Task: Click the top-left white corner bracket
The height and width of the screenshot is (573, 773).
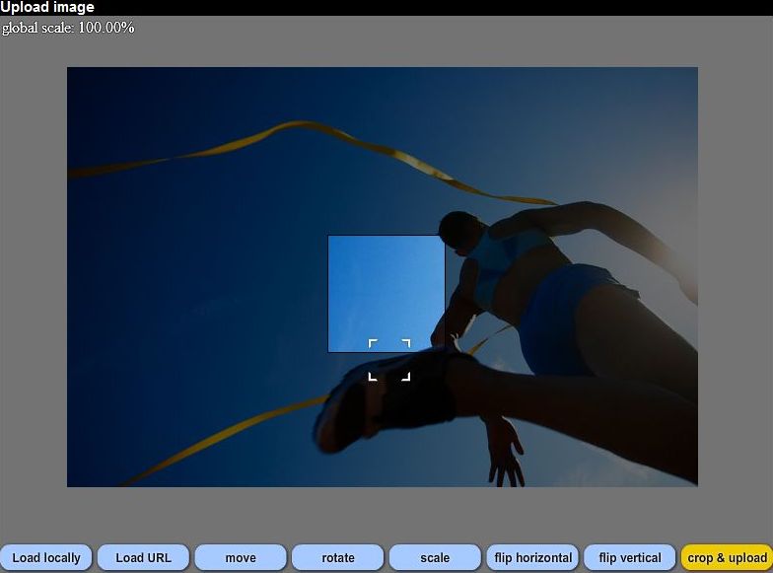Action: click(372, 342)
